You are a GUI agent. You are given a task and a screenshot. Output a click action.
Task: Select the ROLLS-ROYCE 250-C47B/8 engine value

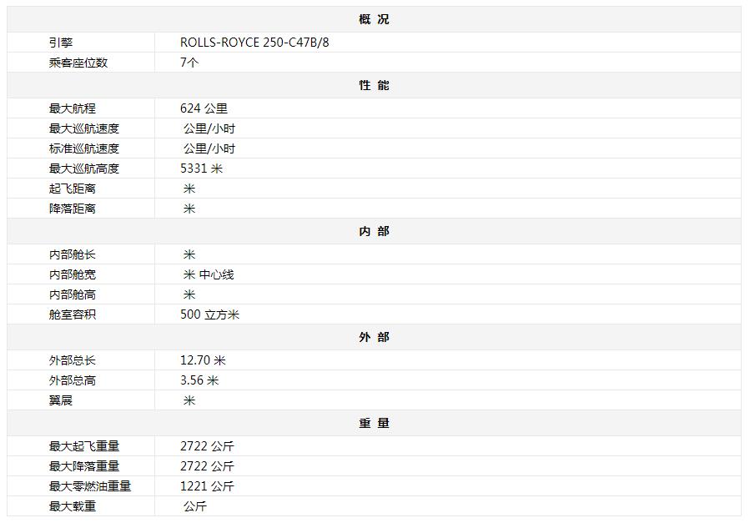click(x=254, y=43)
